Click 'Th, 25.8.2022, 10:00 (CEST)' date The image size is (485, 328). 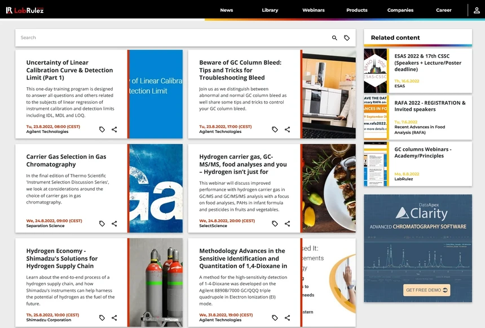tap(52, 314)
